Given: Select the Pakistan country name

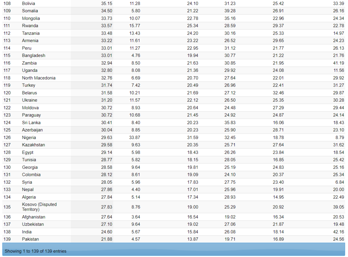Looking at the screenshot, I should click(31, 239).
